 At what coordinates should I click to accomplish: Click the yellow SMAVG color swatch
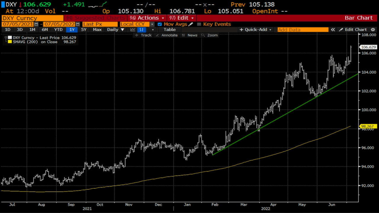(10, 42)
